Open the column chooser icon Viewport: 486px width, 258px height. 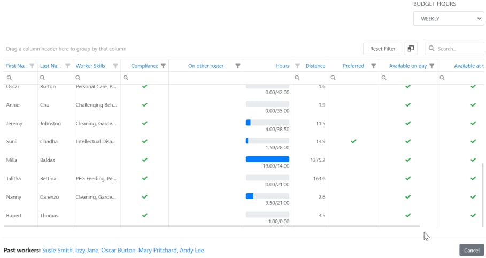(x=411, y=49)
